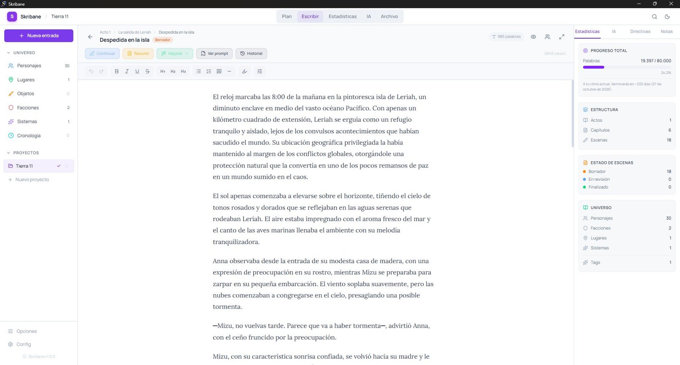
Task: Click the Resumir button
Action: 138,53
